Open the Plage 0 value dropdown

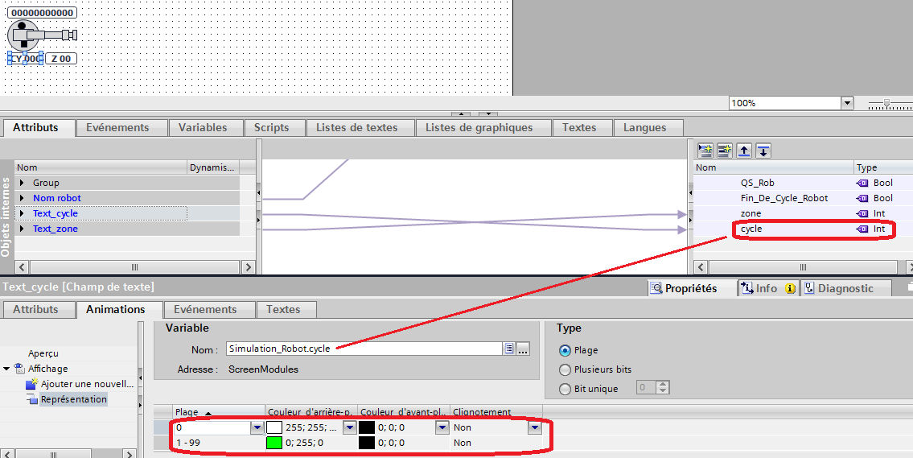[x=257, y=427]
